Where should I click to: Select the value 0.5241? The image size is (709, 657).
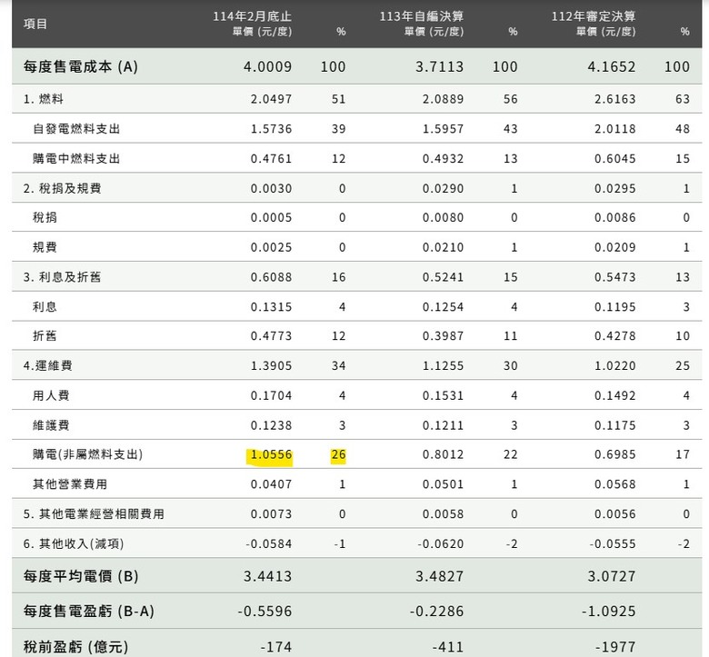[x=444, y=277]
